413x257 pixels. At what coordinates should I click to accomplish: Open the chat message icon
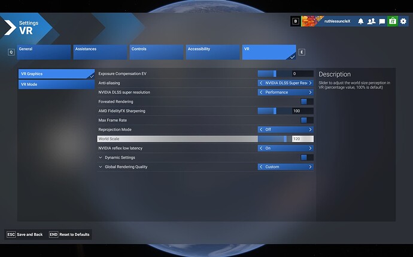coord(382,21)
